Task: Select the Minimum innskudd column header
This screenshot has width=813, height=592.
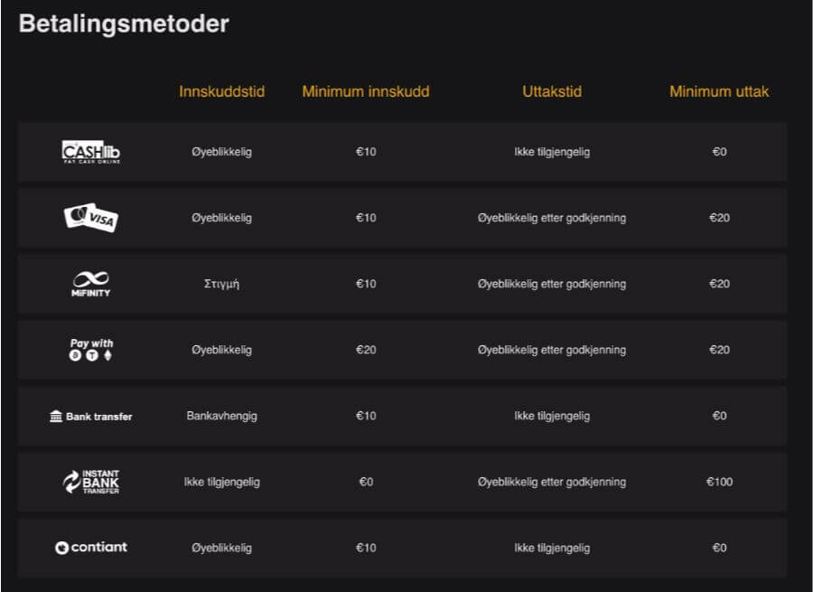Action: (366, 91)
